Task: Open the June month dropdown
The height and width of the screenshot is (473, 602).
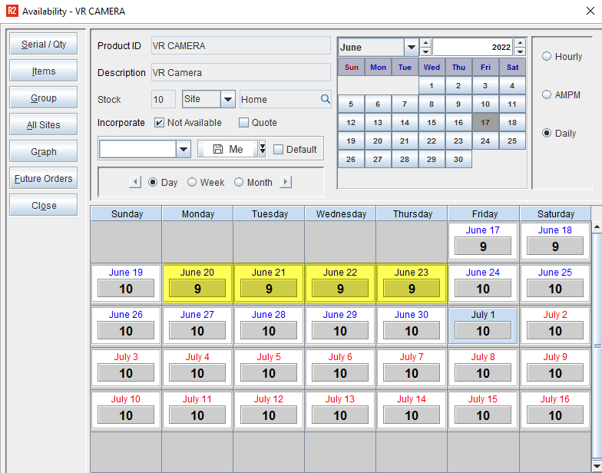Action: (x=411, y=48)
